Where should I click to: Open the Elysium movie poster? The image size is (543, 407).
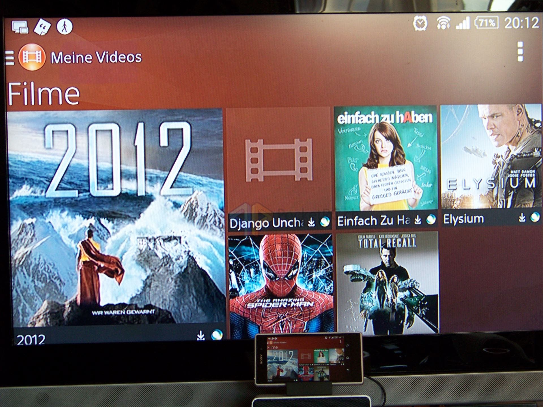tap(491, 156)
